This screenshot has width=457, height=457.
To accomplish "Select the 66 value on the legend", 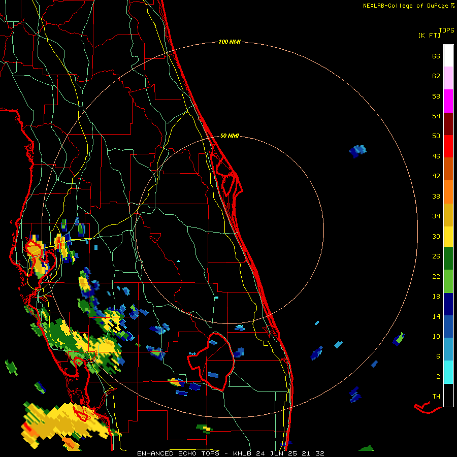I will [x=436, y=56].
